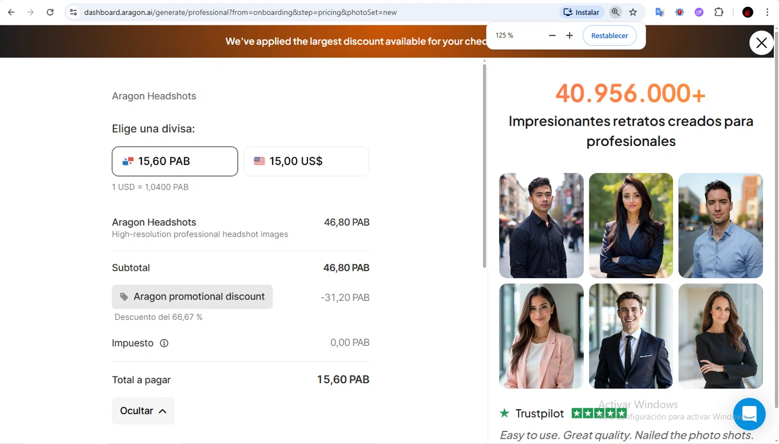
Task: Click the 'Elige una divisa:' heading
Action: click(x=153, y=129)
